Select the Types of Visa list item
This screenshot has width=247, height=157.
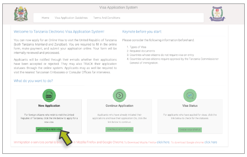click(x=138, y=47)
